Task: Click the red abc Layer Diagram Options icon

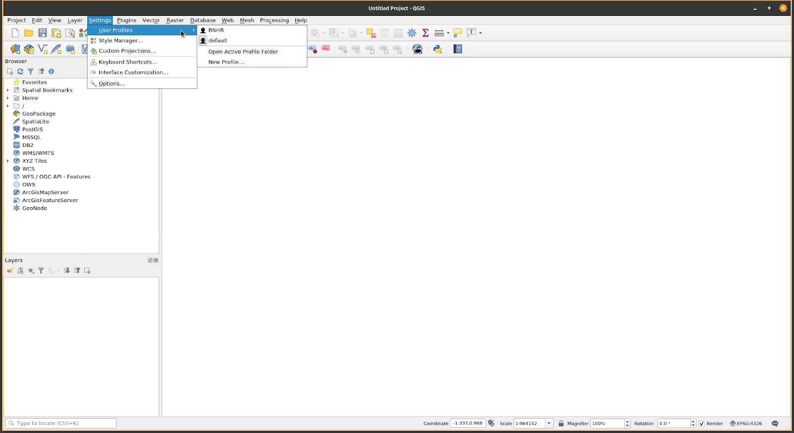Action: [326, 49]
